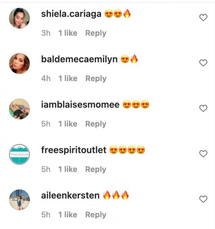
Task: Visit the freespiritoutlet username link
Action: pos(74,150)
